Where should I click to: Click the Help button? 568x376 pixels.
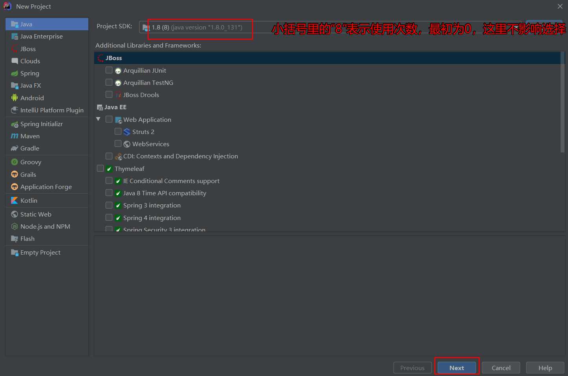coord(545,368)
